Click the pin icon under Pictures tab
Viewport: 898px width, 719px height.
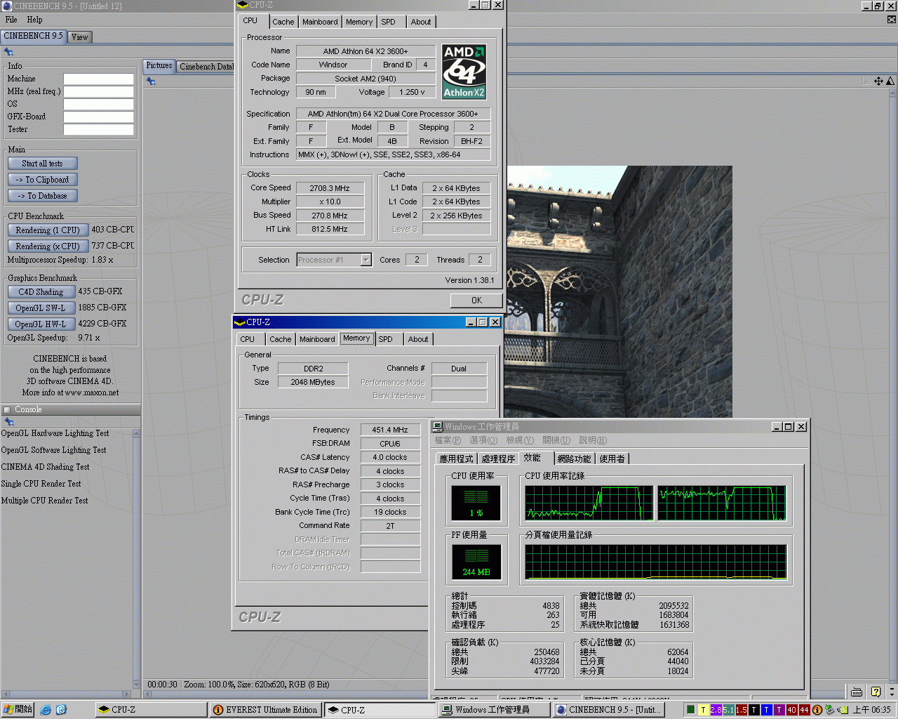tap(151, 81)
